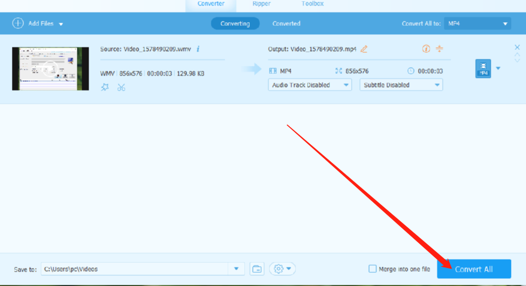
Task: Switch to the Ripper tab
Action: click(x=261, y=4)
